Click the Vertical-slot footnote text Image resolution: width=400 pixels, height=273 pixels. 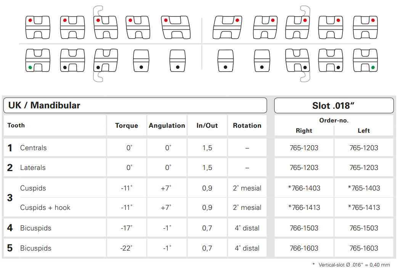[353, 265]
